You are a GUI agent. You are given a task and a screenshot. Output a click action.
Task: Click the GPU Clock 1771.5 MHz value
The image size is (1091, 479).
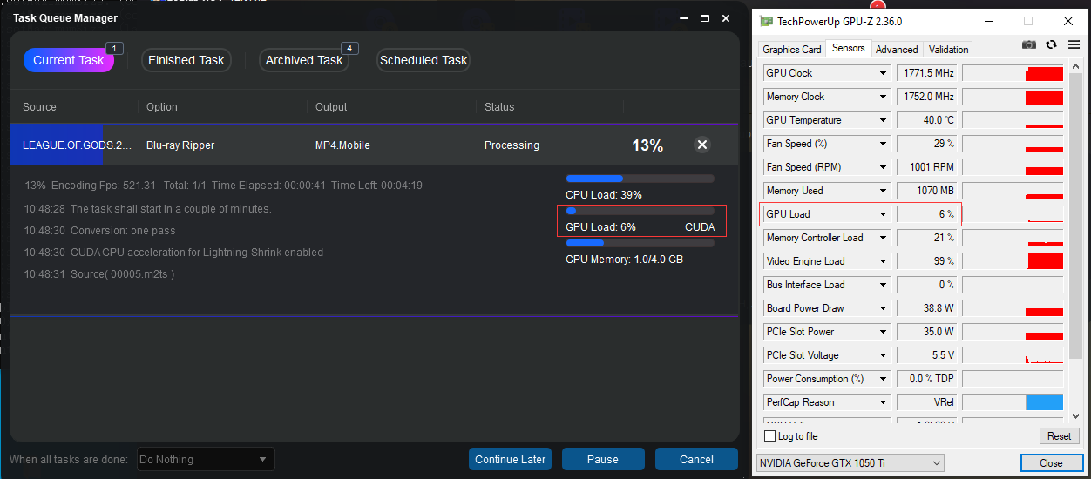pyautogui.click(x=927, y=73)
